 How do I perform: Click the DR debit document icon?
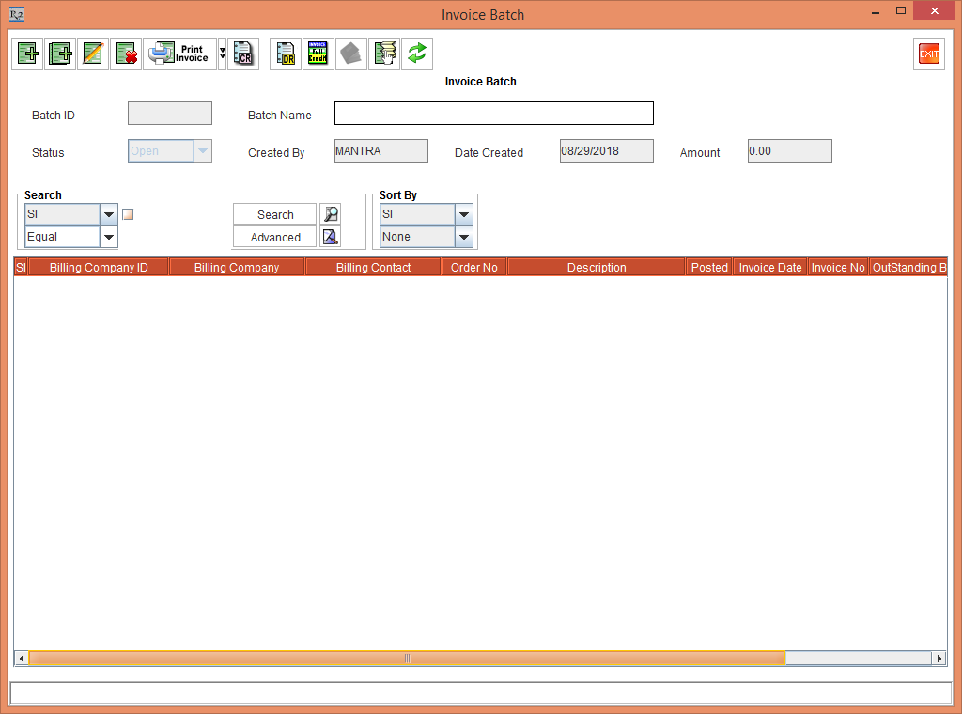[x=286, y=54]
